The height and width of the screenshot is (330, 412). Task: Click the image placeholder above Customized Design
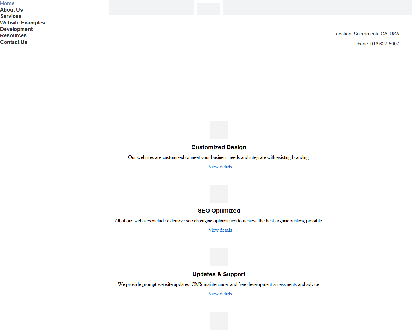(x=219, y=130)
